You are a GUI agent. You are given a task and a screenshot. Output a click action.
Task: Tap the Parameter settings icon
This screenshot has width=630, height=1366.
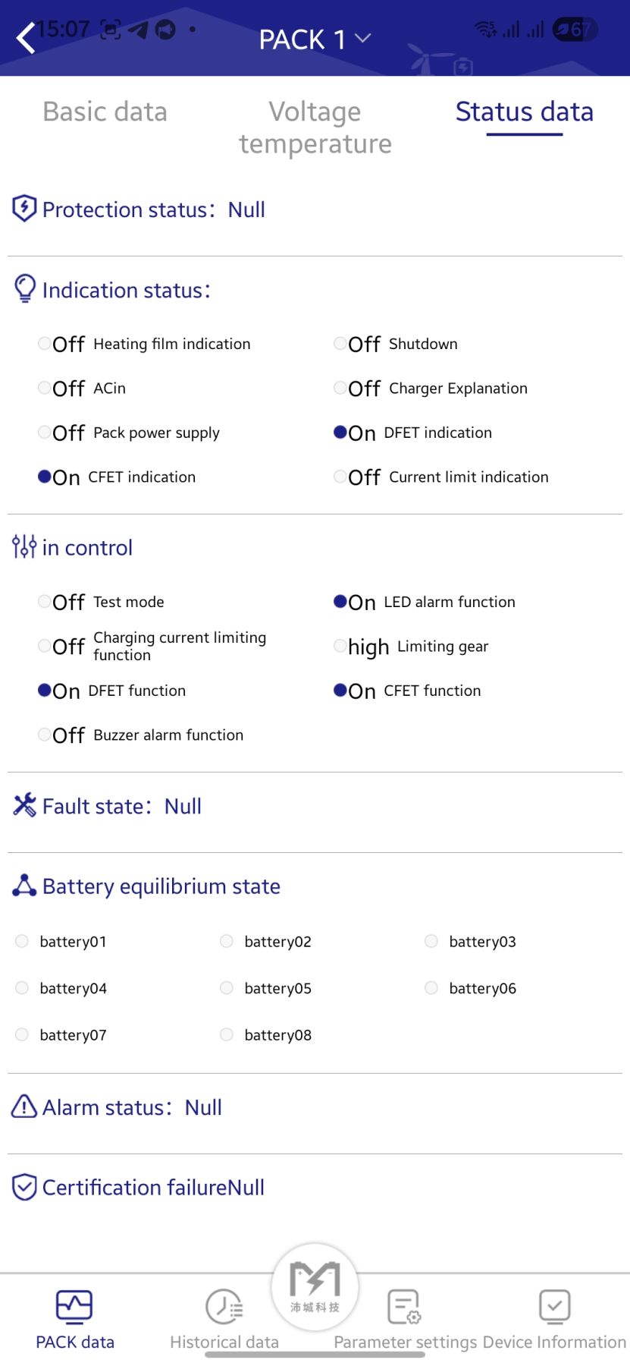403,1307
